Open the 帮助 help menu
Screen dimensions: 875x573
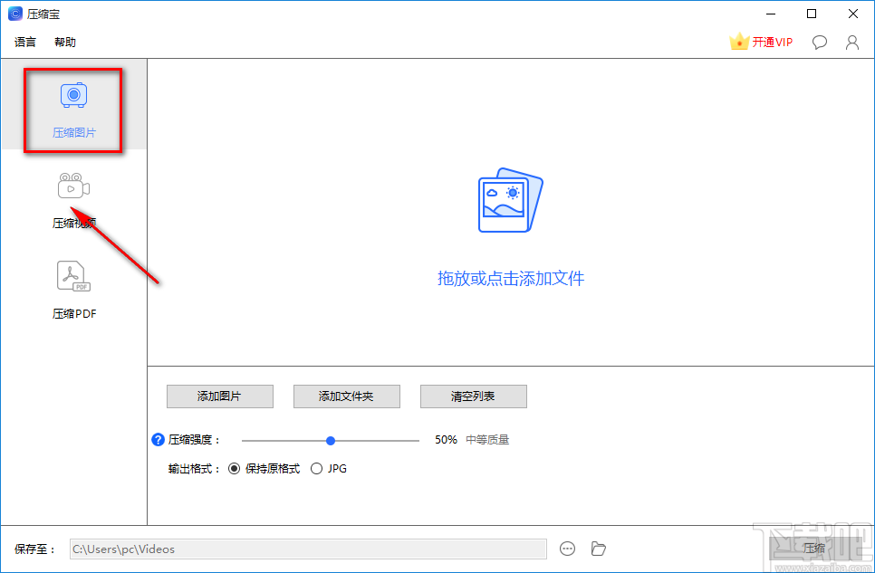(64, 42)
